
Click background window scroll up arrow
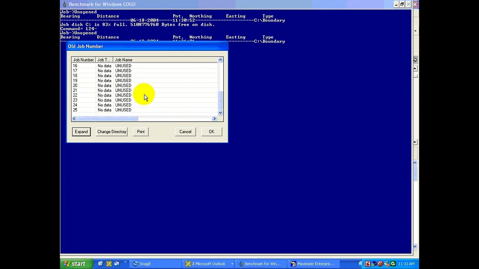click(x=415, y=68)
